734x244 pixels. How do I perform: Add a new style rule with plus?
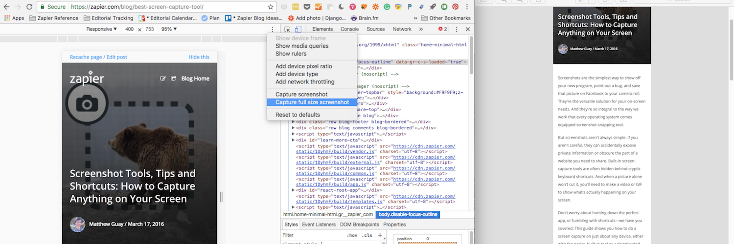(x=380, y=235)
